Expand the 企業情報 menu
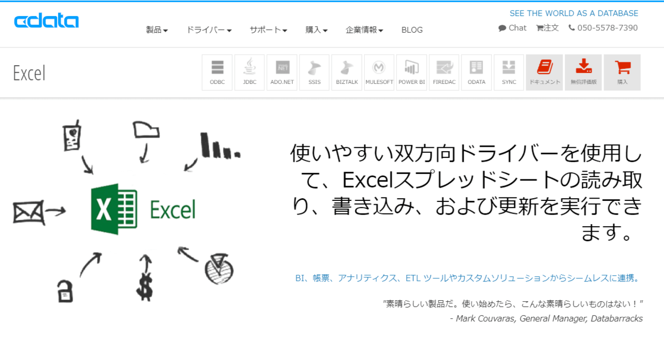Viewport: 664px width, 351px height. click(364, 30)
